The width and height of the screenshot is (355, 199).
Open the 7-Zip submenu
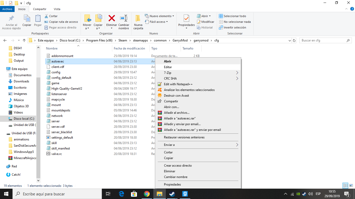pos(198,73)
